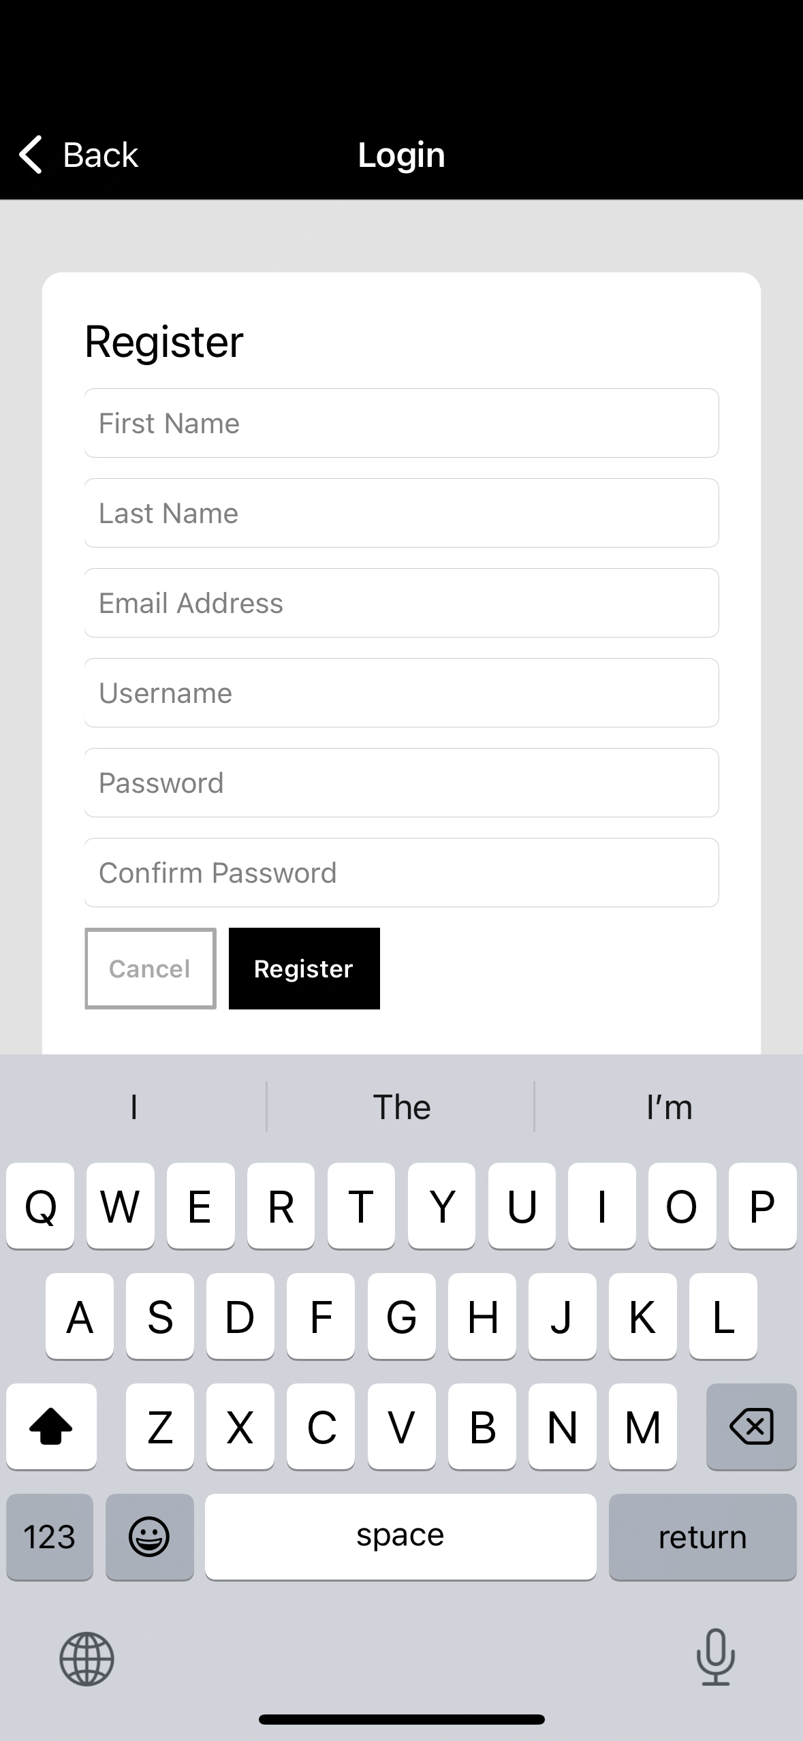The image size is (803, 1741).
Task: Tap the emoji keyboard icon
Action: 149,1537
